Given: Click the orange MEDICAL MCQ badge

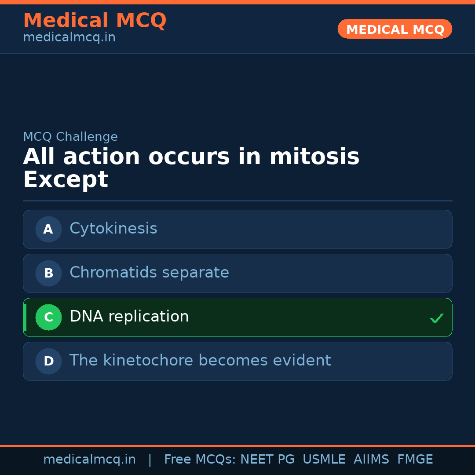Looking at the screenshot, I should 395,29.
